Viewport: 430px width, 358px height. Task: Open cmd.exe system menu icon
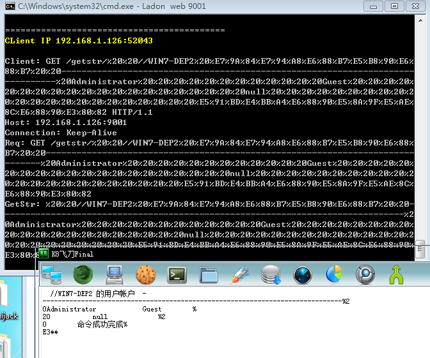click(x=10, y=6)
